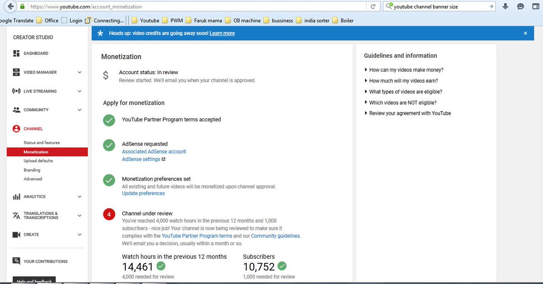Image resolution: width=543 pixels, height=284 pixels.
Task: Click the red Channel person icon
Action: (x=16, y=129)
